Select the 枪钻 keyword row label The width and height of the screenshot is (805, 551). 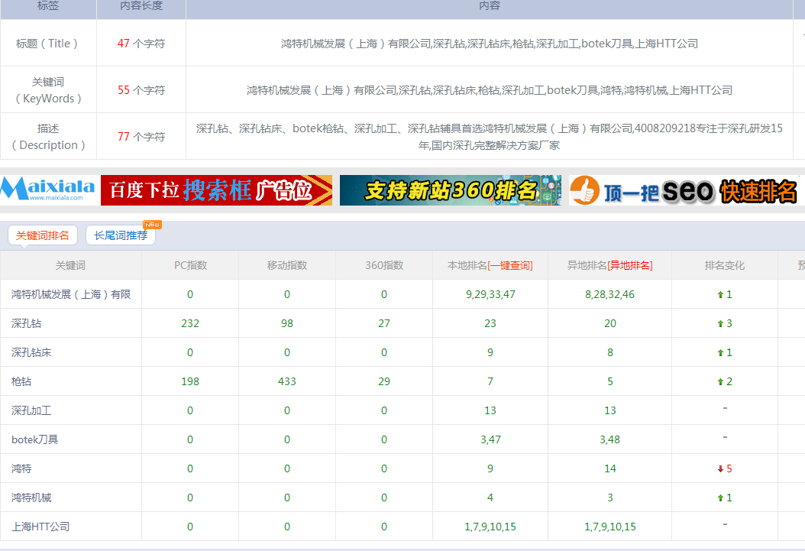point(22,382)
